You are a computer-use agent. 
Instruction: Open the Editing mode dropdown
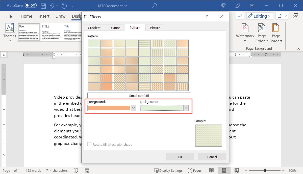click(x=259, y=16)
